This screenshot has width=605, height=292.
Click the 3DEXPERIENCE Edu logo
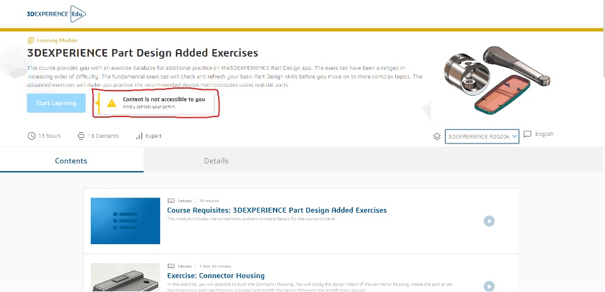click(x=57, y=13)
